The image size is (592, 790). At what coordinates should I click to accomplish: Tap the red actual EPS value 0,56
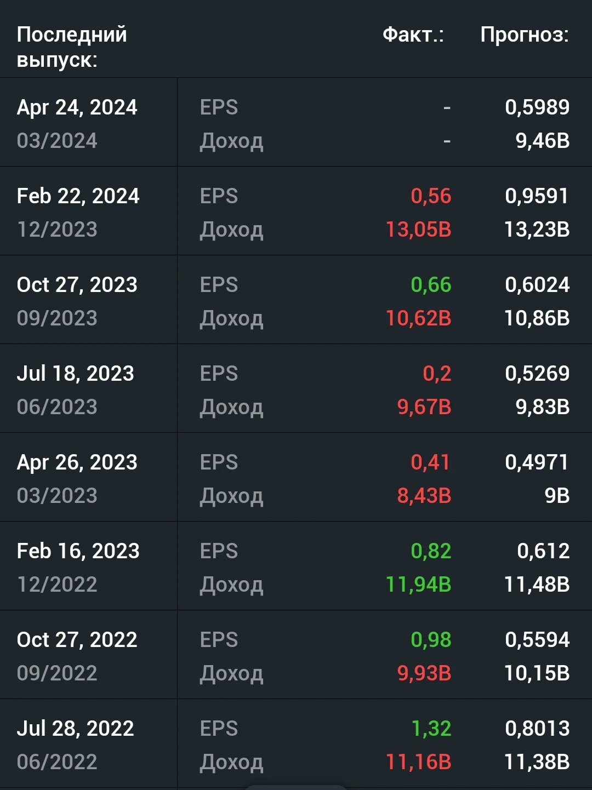[x=431, y=196]
